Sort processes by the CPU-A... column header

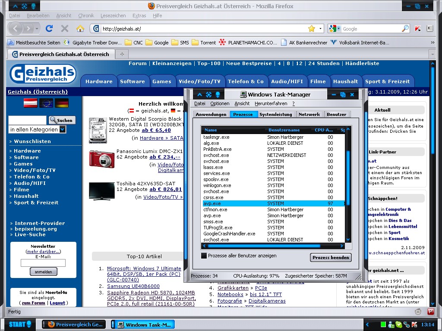(x=324, y=130)
